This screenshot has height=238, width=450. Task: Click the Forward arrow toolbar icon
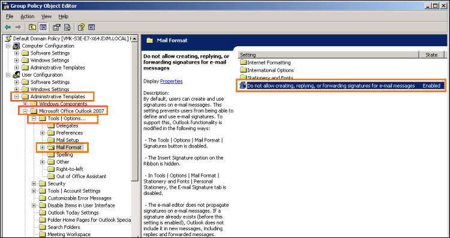pos(18,27)
